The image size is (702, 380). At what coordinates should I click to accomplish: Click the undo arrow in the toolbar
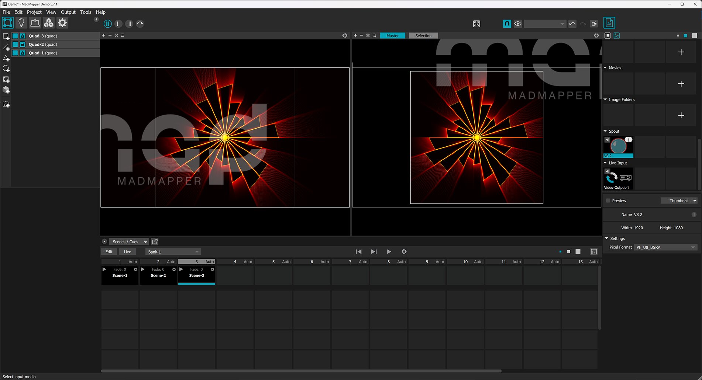point(572,24)
